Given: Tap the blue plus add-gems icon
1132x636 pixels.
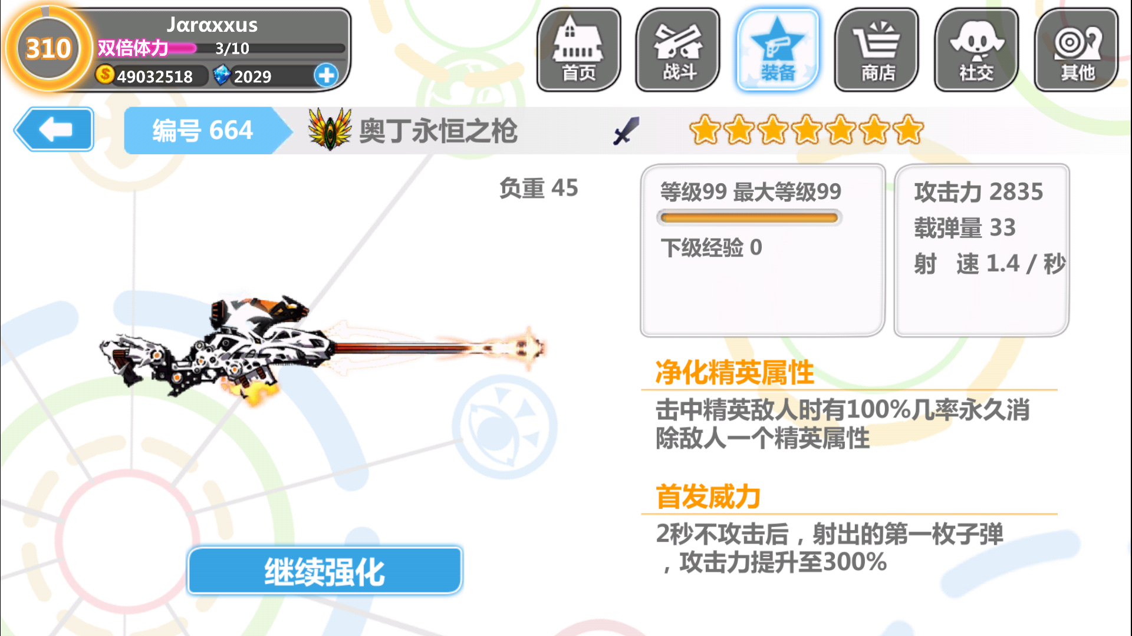Looking at the screenshot, I should (x=326, y=75).
